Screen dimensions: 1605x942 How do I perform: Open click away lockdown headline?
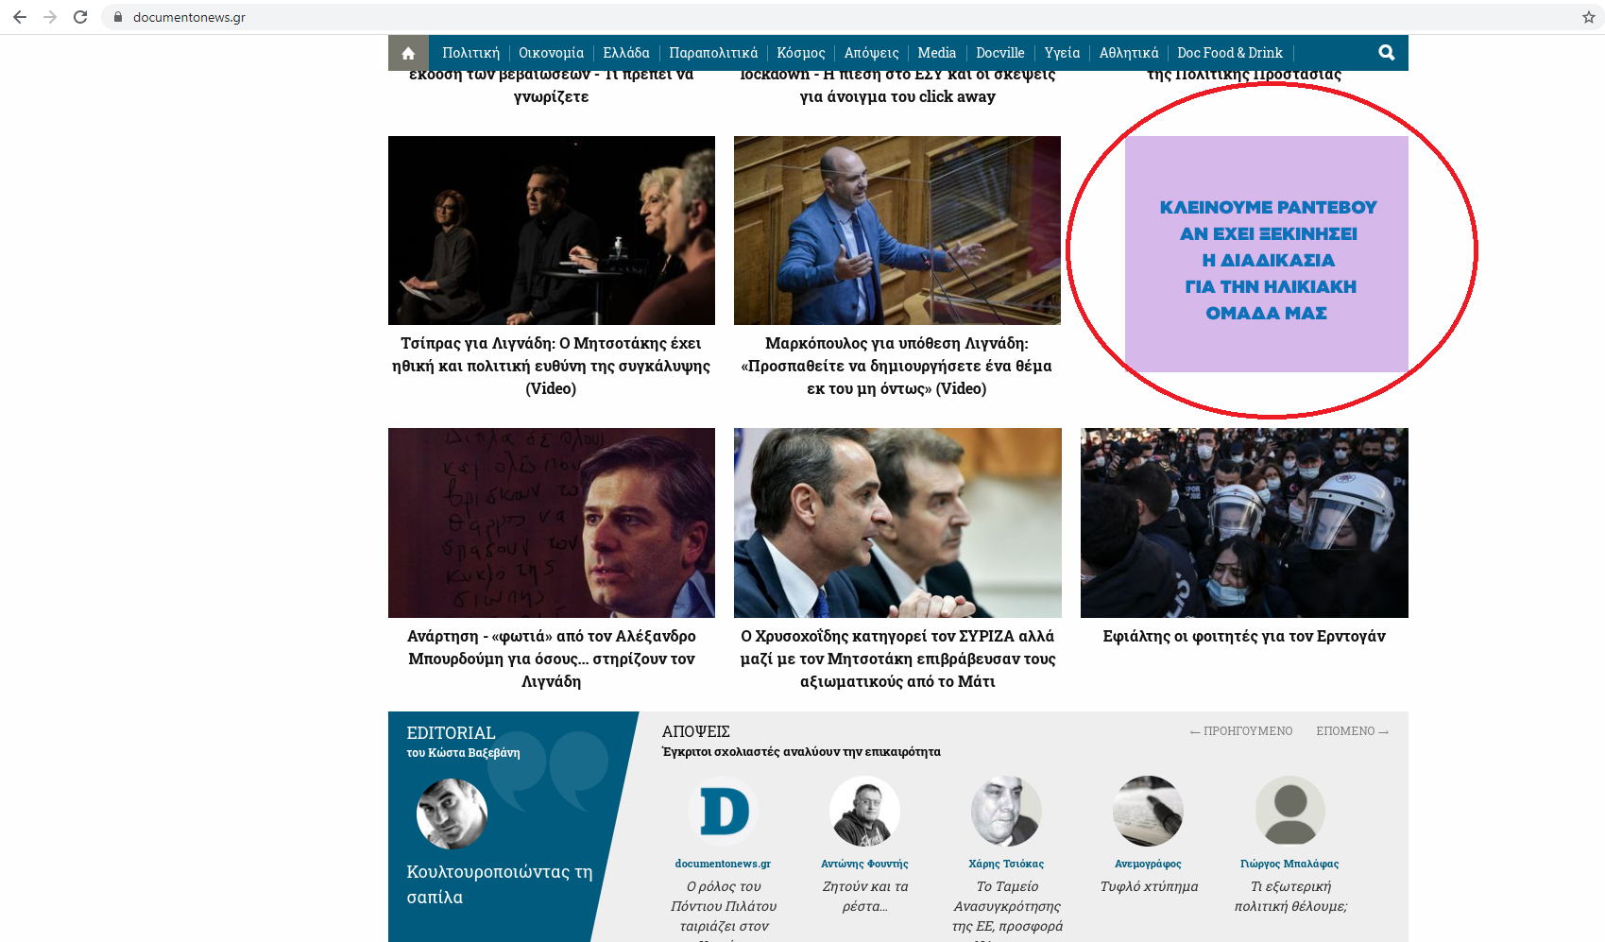click(x=897, y=85)
